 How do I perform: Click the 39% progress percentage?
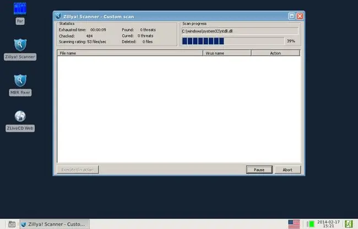291,41
